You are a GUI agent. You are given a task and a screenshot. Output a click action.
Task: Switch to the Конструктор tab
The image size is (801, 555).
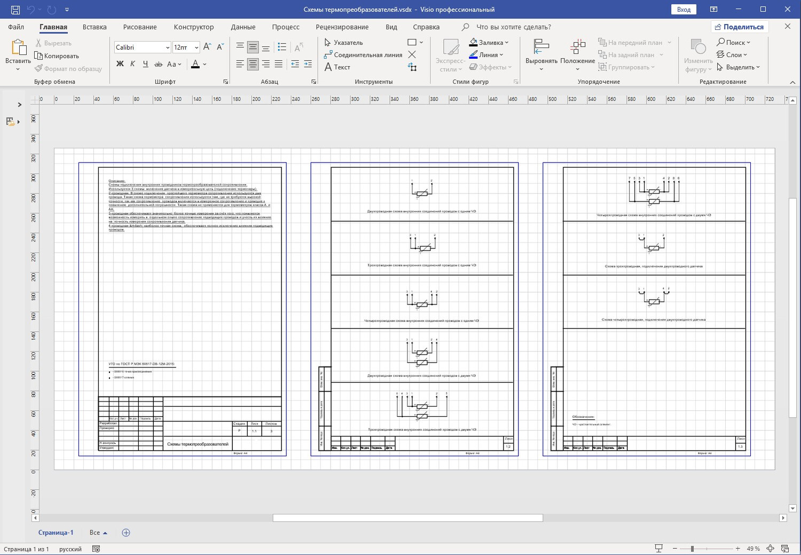tap(193, 27)
